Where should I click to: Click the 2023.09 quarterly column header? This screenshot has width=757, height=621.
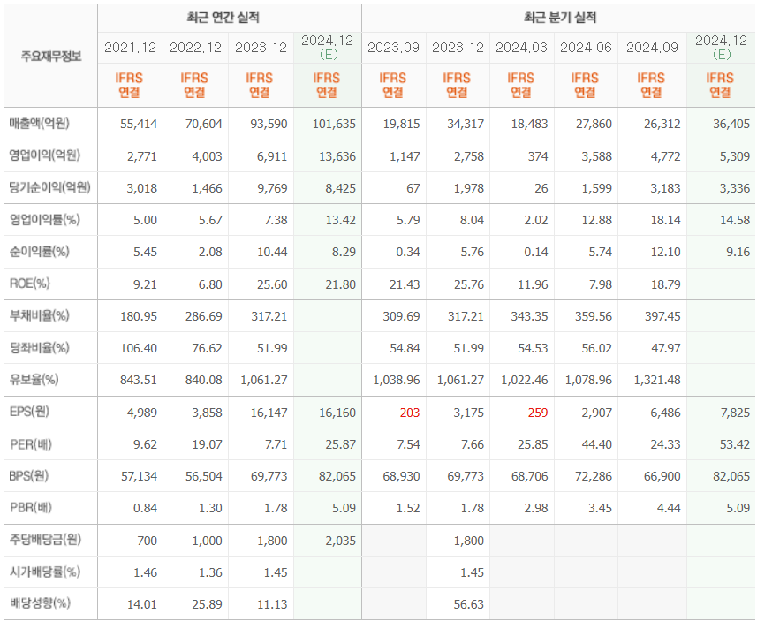click(x=393, y=48)
